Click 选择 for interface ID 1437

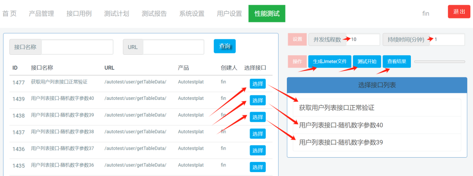click(x=258, y=134)
